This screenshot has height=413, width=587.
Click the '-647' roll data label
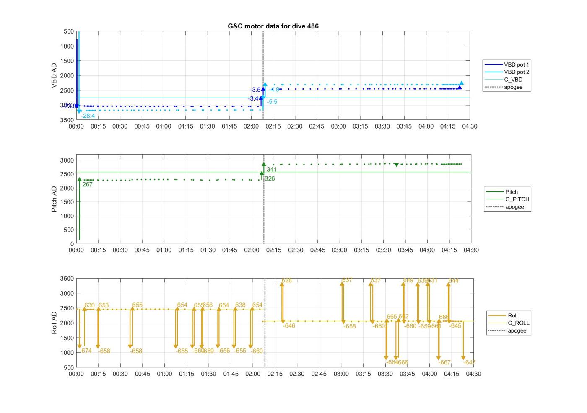470,362
